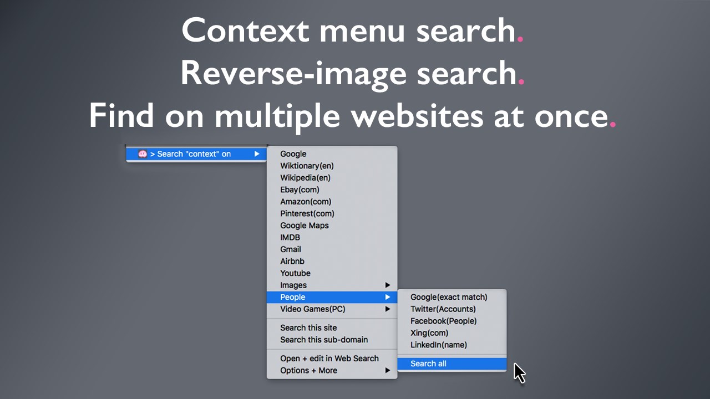Open Google Maps search entry
Screen dimensions: 710x399
332,226
